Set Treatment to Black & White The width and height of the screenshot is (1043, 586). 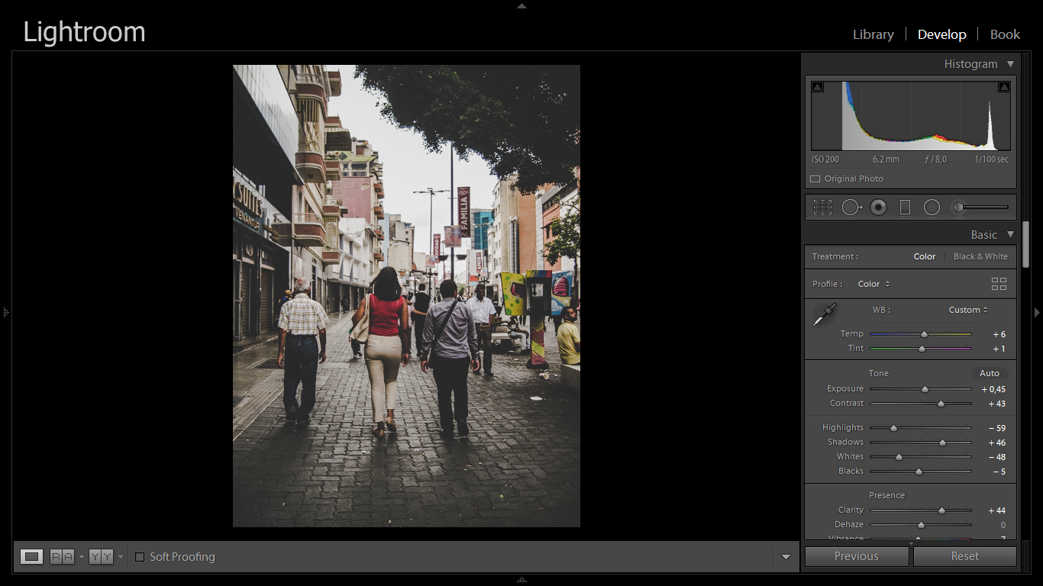[980, 257]
